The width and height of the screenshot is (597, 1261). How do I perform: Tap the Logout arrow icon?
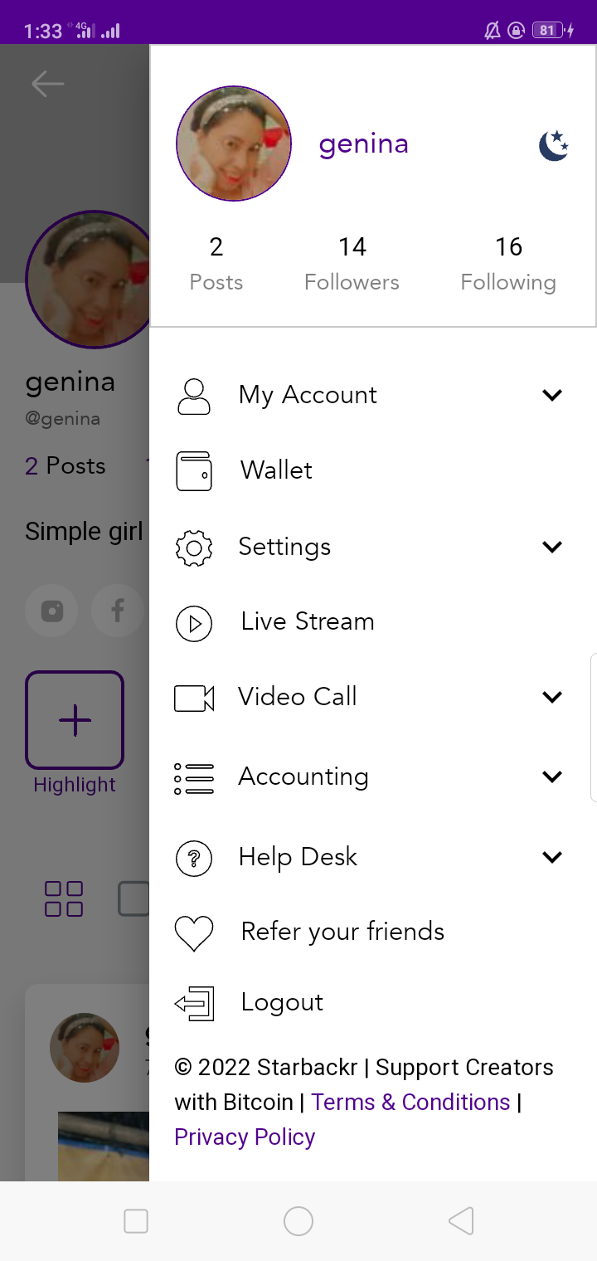click(194, 1004)
